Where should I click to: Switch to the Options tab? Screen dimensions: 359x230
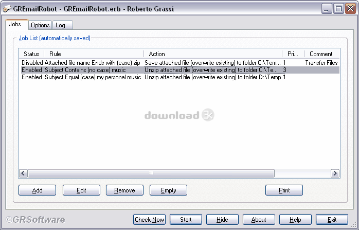pos(40,25)
